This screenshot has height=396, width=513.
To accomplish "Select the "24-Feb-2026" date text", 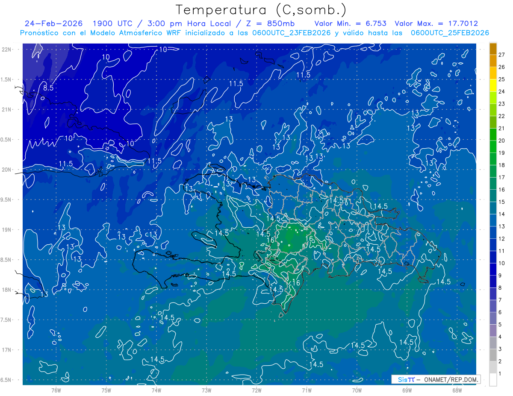I will (x=54, y=23).
